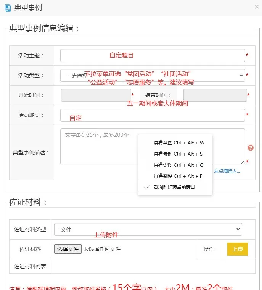The image size is (262, 290).
Task: Click the 典型事例描述 label
Action: tap(31, 152)
